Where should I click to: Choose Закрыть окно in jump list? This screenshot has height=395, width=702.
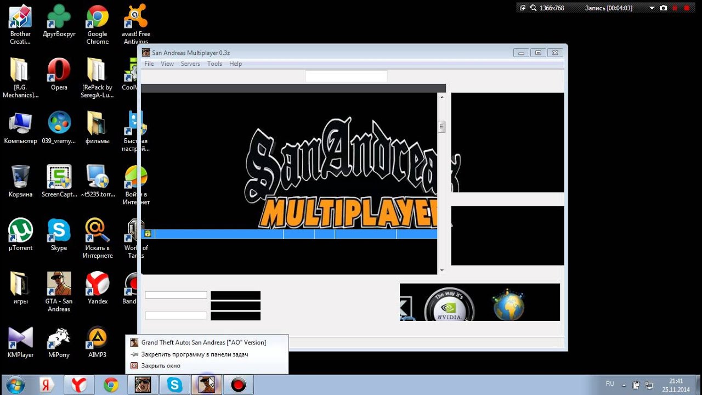click(x=206, y=366)
